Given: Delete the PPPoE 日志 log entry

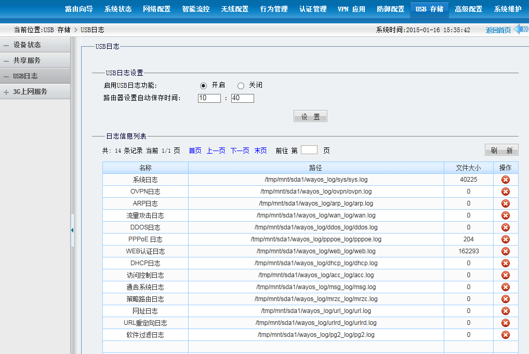Looking at the screenshot, I should 505,239.
